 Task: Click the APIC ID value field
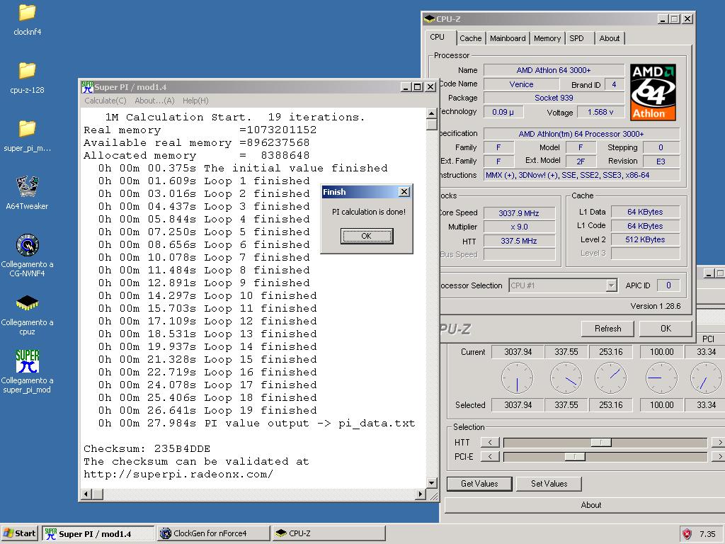tap(668, 285)
